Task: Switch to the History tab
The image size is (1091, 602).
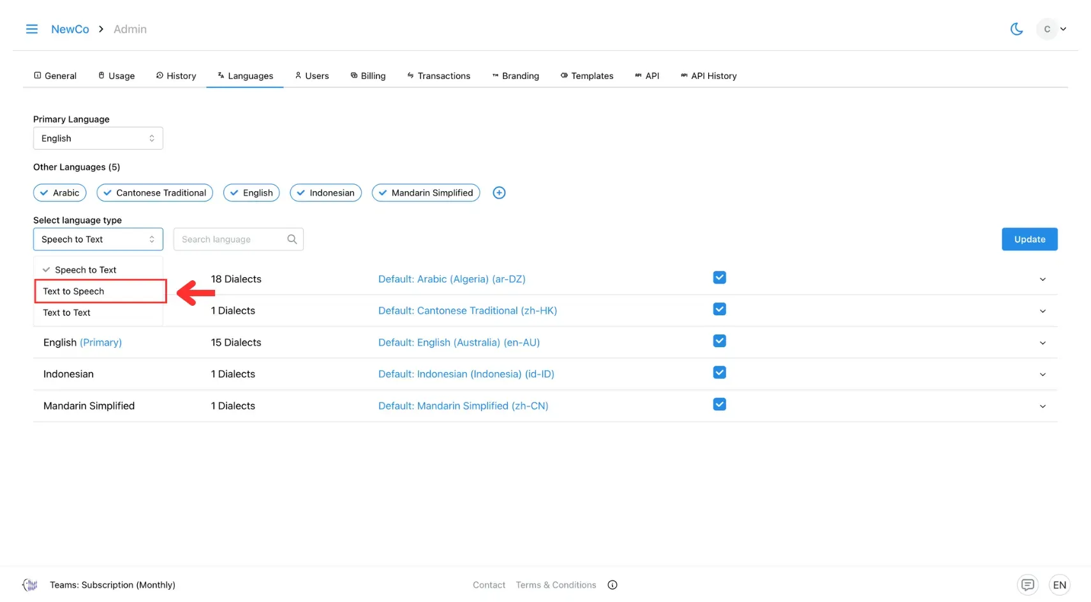Action: point(176,76)
